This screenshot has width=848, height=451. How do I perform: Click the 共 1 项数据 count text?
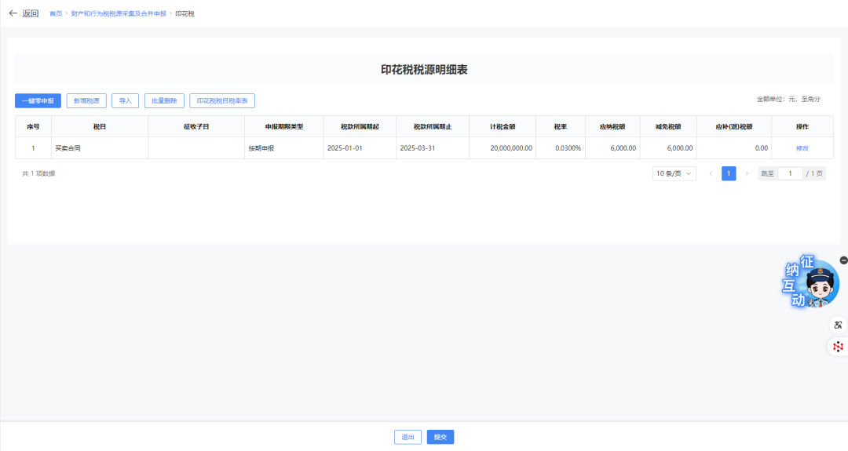[x=38, y=173]
